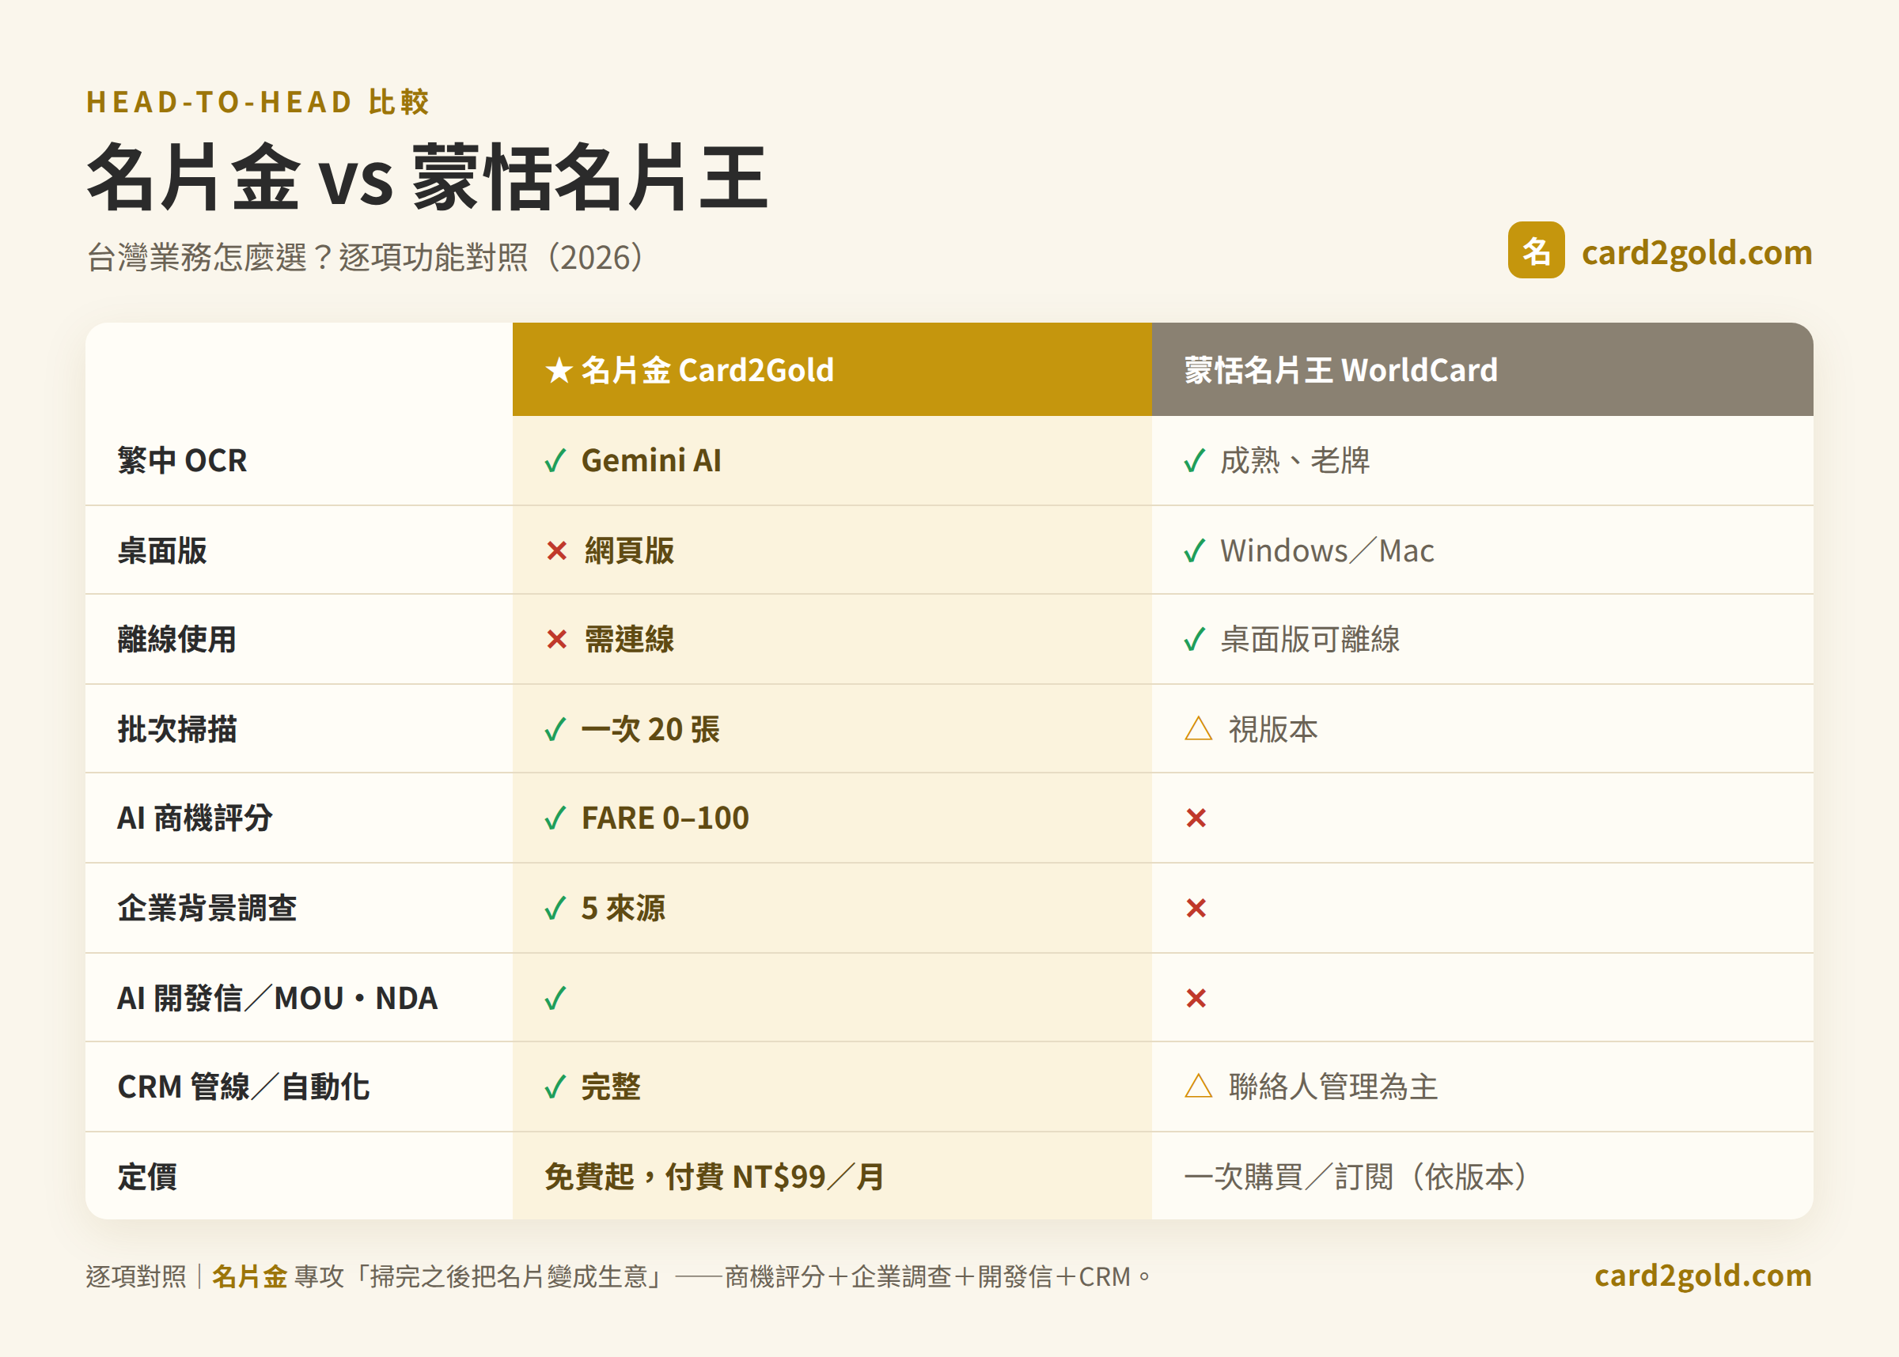Click the 一次 20 張 cell text

[650, 729]
